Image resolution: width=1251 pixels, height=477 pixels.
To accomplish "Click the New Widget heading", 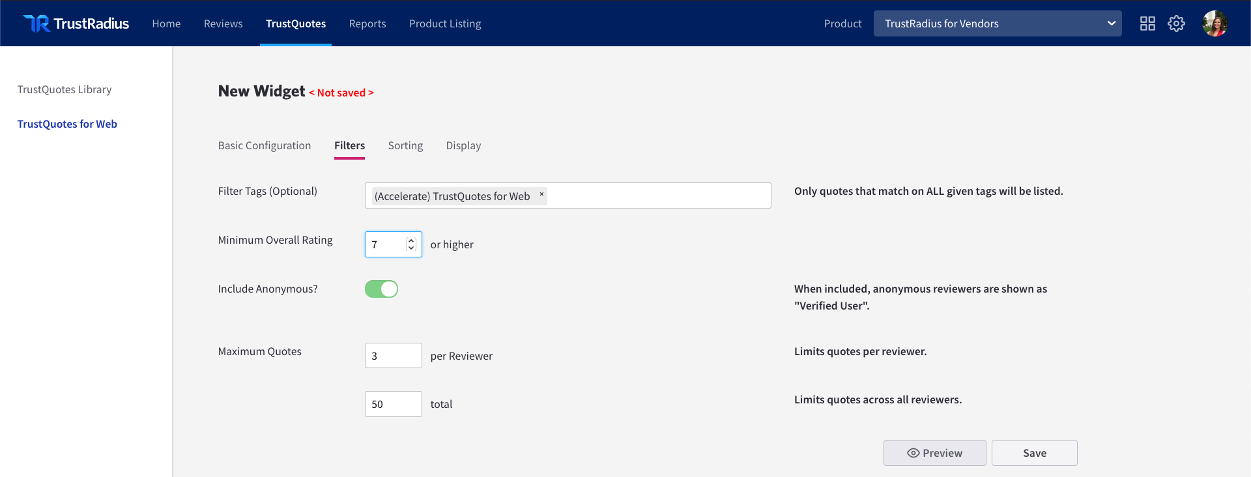I will point(261,91).
